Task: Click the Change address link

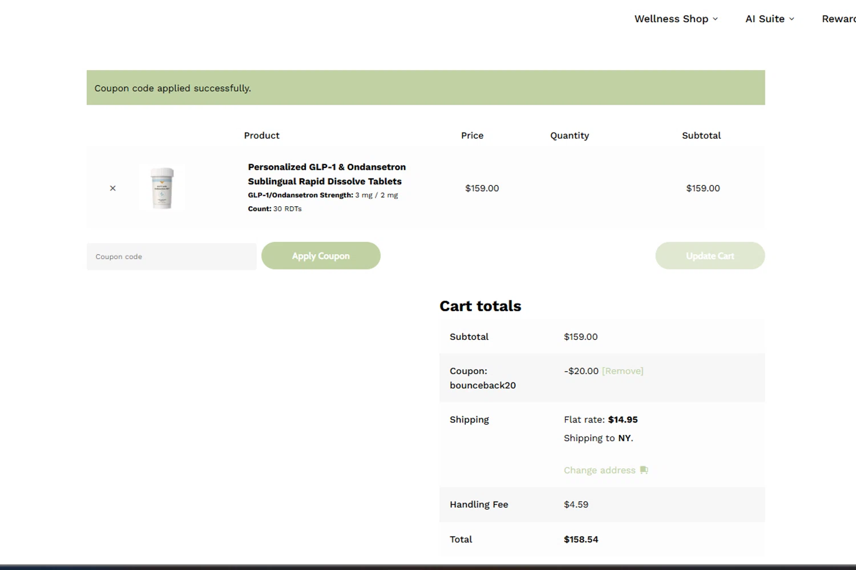Action: point(599,470)
